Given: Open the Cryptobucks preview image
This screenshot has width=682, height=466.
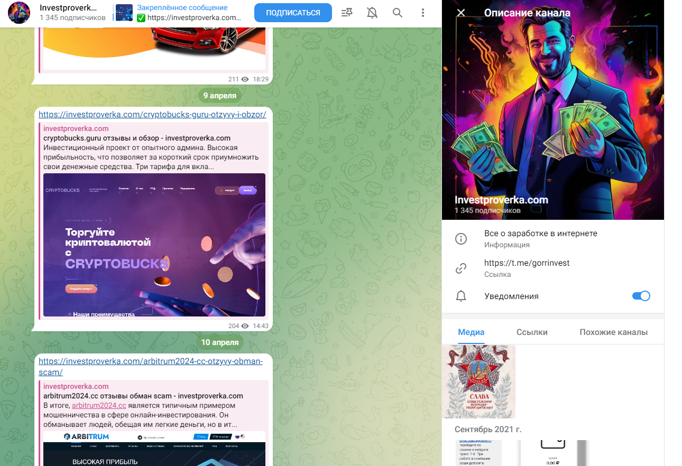Looking at the screenshot, I should click(154, 245).
